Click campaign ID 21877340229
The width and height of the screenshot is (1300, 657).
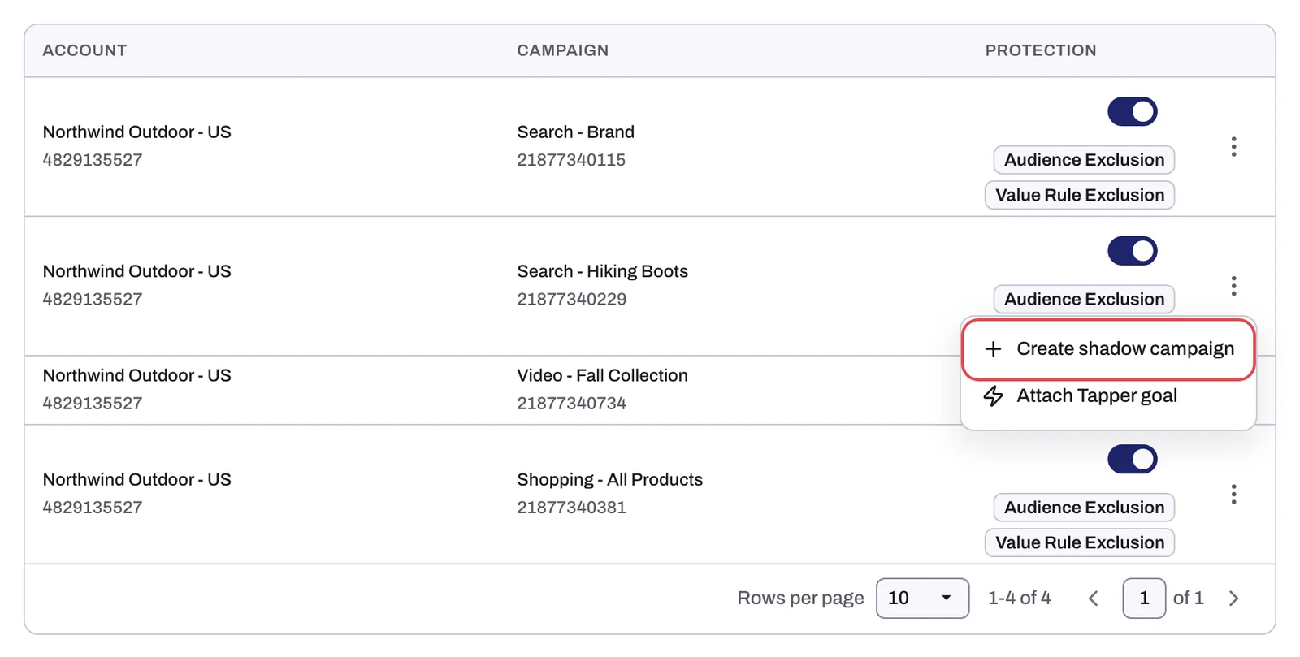pos(571,299)
